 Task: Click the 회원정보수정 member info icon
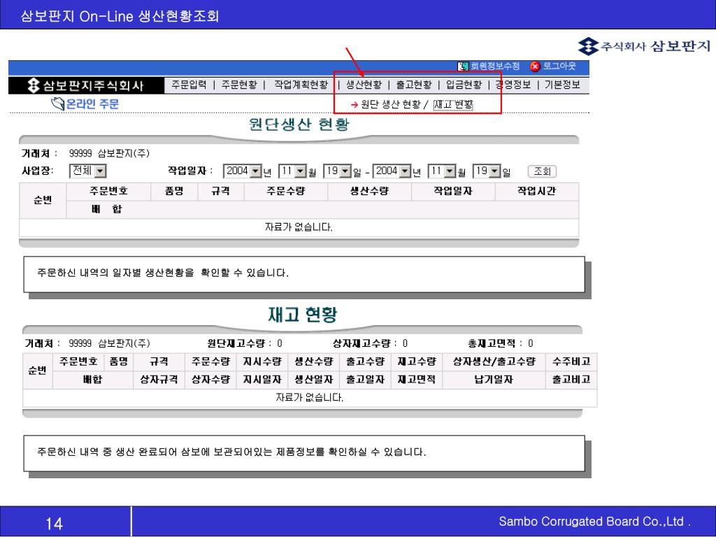[x=463, y=66]
